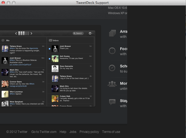
Task: Click Ash Huang's avatar in Inbox
Action: (x=55, y=59)
